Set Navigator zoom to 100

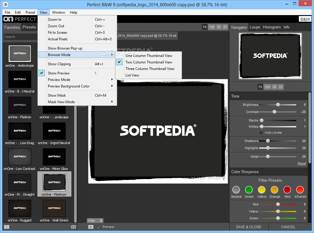pyautogui.click(x=267, y=87)
